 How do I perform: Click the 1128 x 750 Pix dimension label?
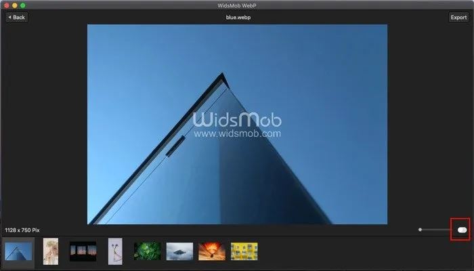22,230
